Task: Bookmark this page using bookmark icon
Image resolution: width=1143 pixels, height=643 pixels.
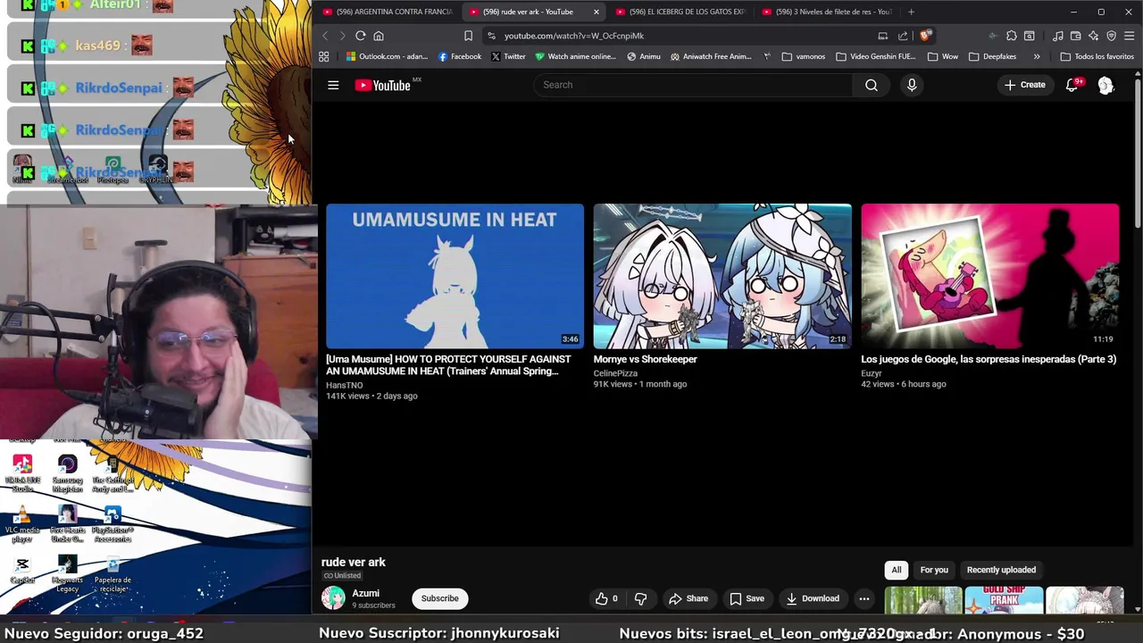Action: [x=468, y=36]
